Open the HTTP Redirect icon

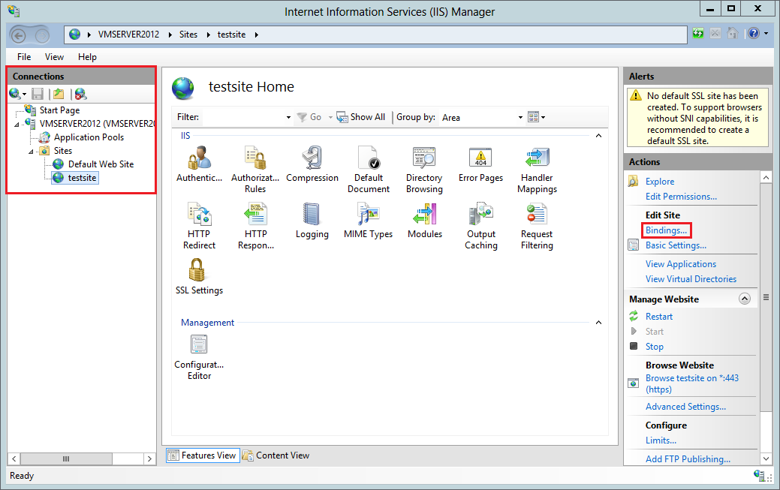point(198,215)
